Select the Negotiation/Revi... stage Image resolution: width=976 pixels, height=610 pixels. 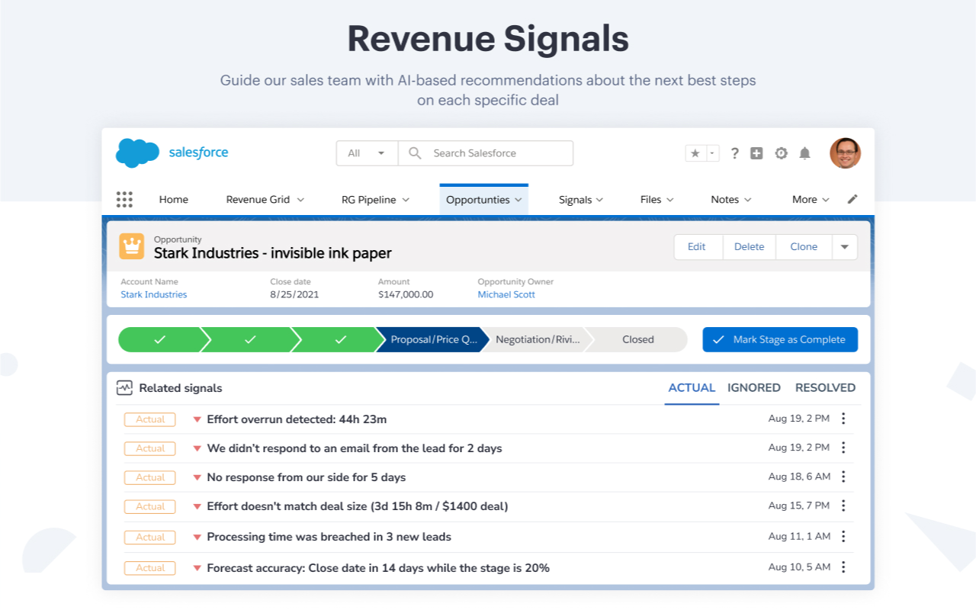538,340
